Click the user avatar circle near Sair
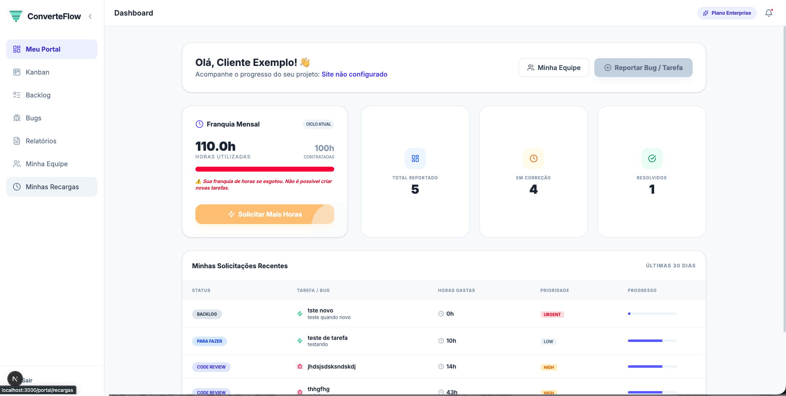This screenshot has width=786, height=396. [15, 379]
